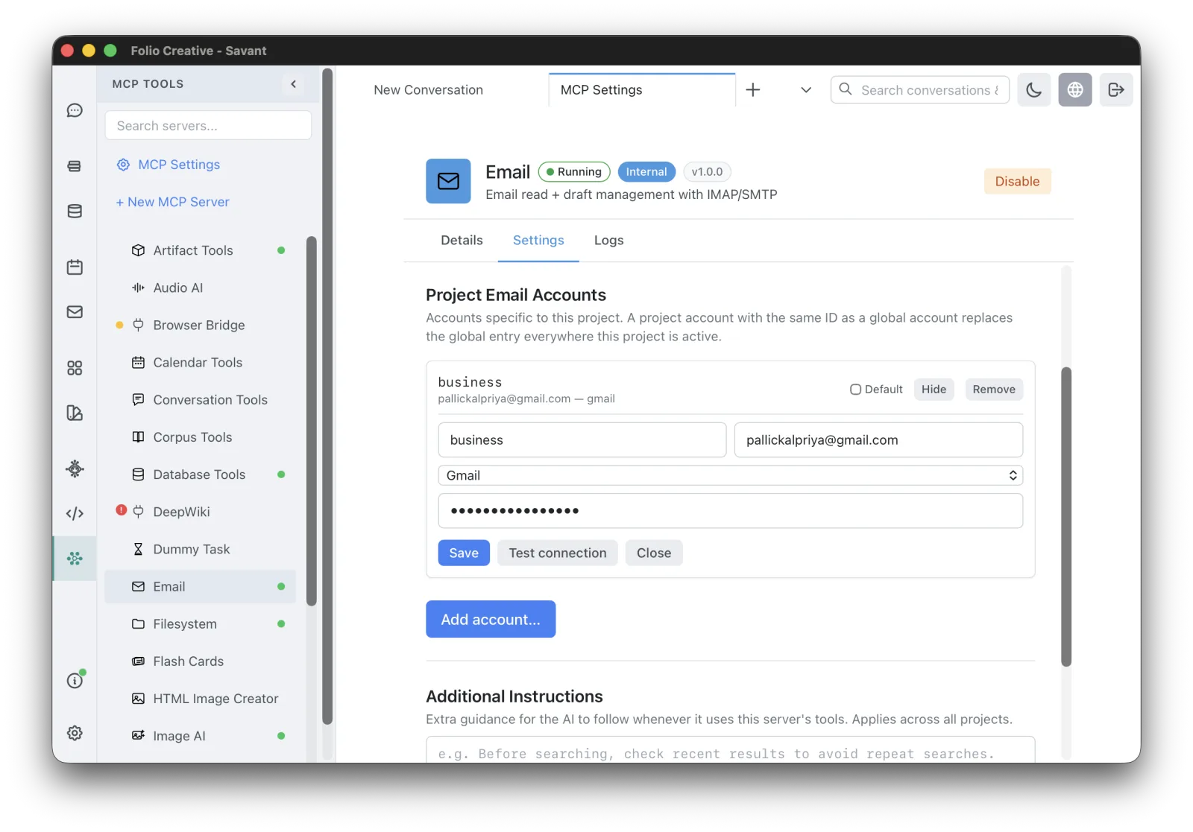The height and width of the screenshot is (832, 1193).
Task: Toggle dark mode with the moon icon
Action: pos(1033,90)
